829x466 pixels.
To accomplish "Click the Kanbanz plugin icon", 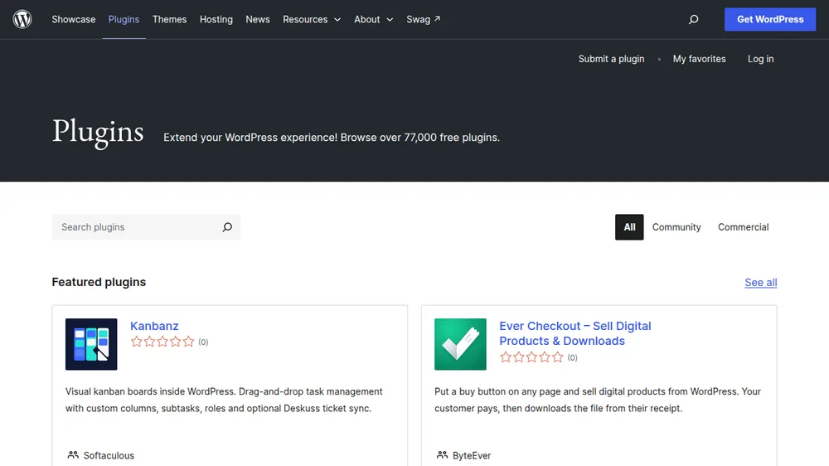I will pyautogui.click(x=91, y=344).
